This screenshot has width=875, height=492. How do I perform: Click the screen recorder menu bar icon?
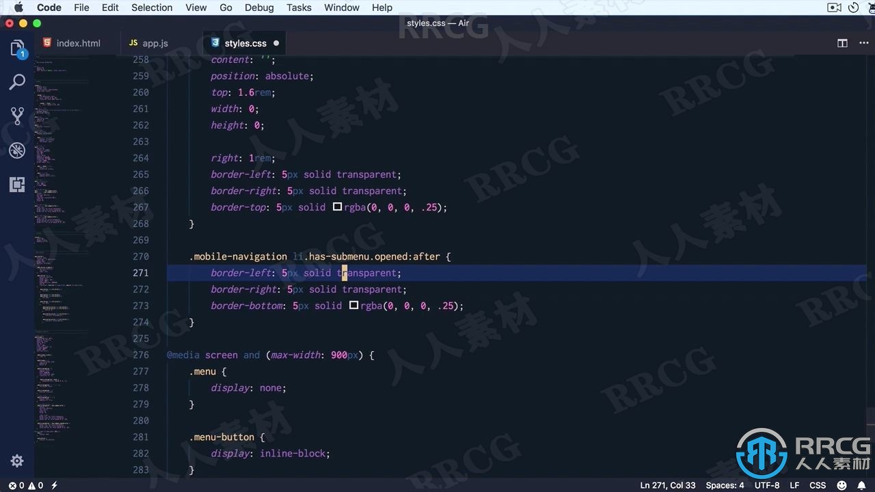pos(834,8)
